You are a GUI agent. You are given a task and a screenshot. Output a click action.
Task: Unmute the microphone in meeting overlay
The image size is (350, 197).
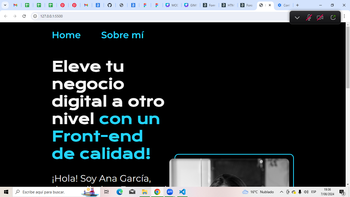(309, 18)
